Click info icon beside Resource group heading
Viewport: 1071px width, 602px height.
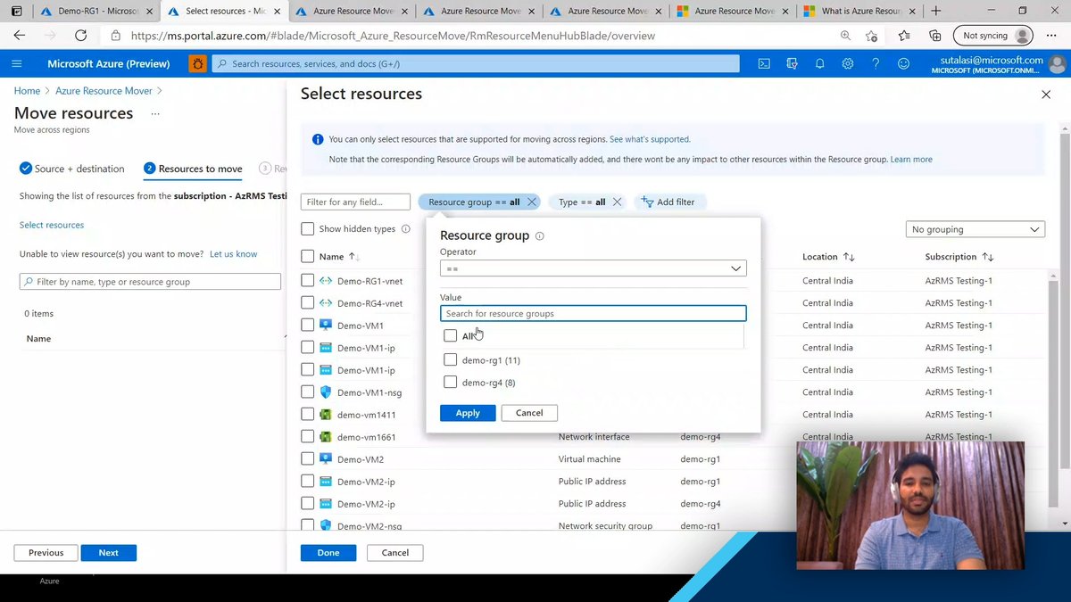coord(540,236)
